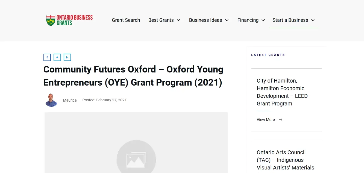This screenshot has width=364, height=173.
Task: Open the Best Grants menu item
Action: coord(161,20)
